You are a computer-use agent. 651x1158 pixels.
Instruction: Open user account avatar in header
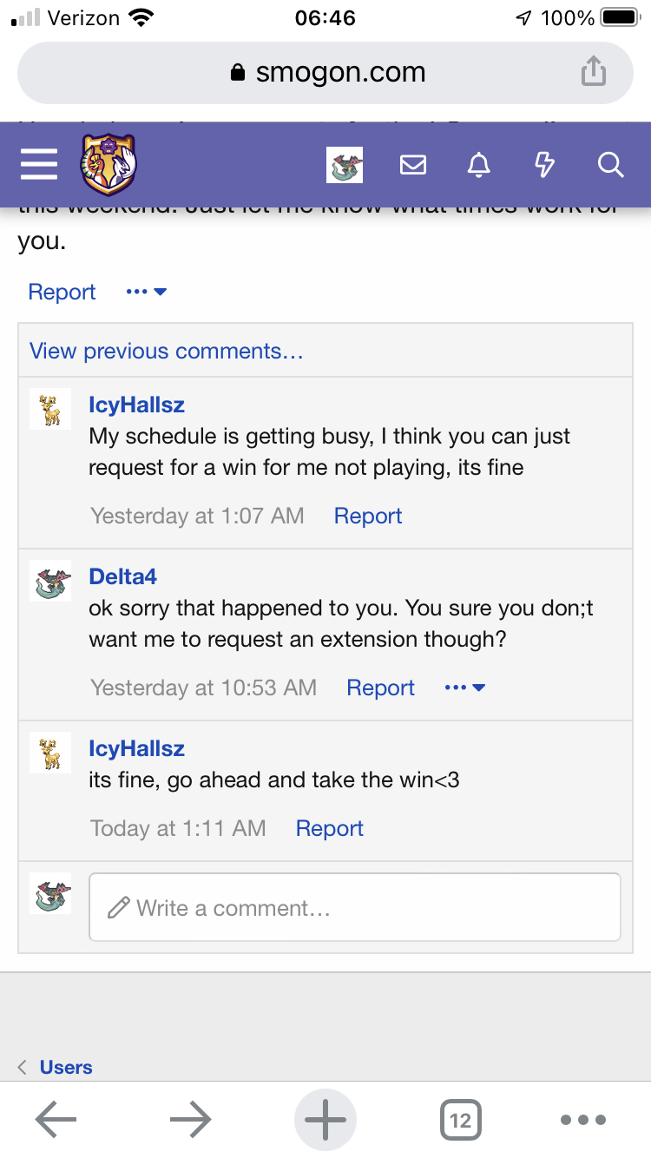click(x=345, y=165)
